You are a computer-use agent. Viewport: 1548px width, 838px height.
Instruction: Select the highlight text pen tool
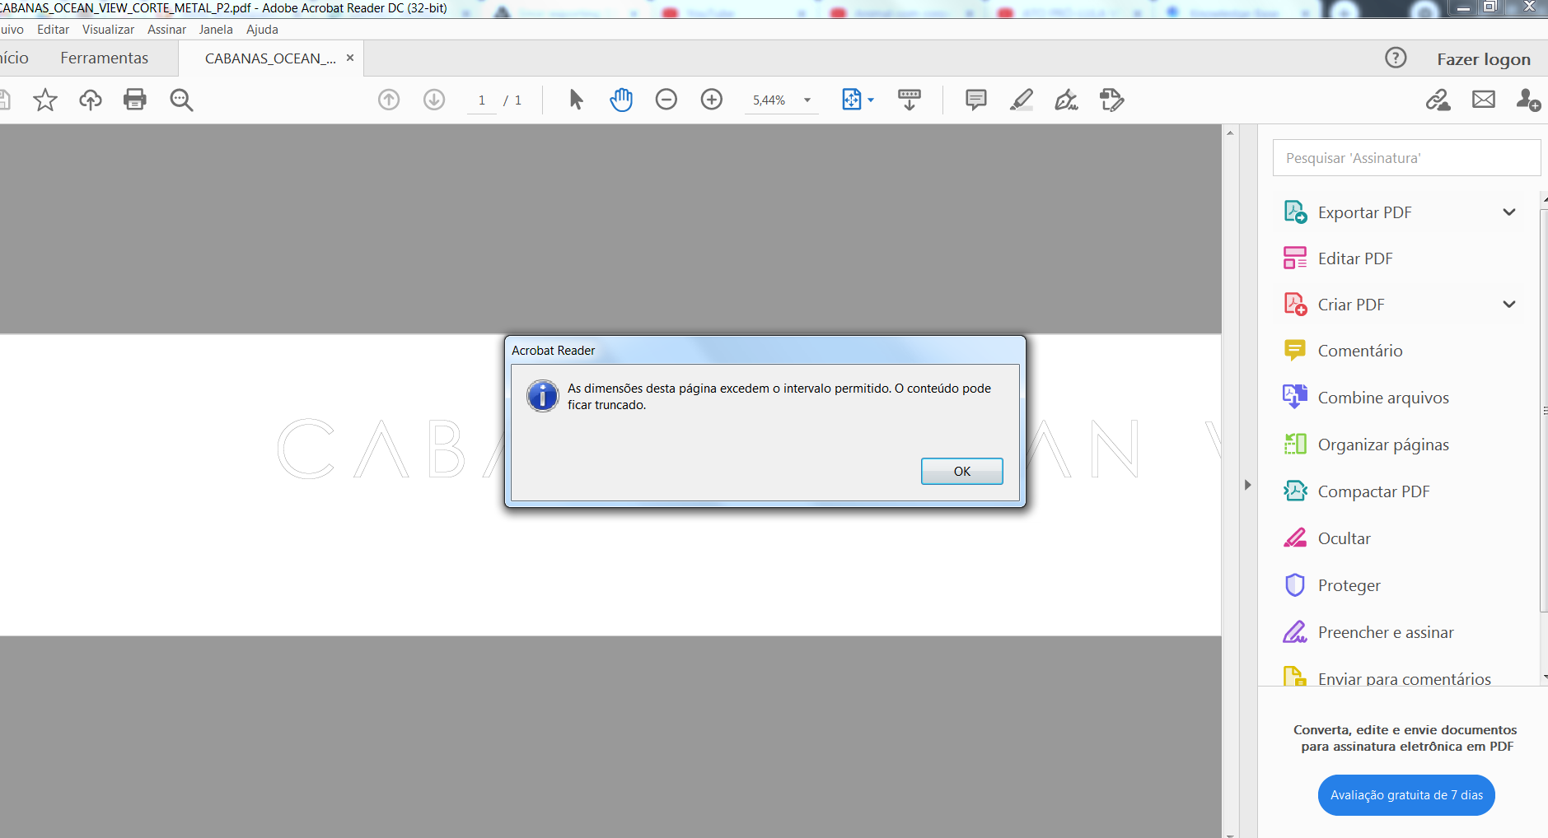pyautogui.click(x=1022, y=100)
